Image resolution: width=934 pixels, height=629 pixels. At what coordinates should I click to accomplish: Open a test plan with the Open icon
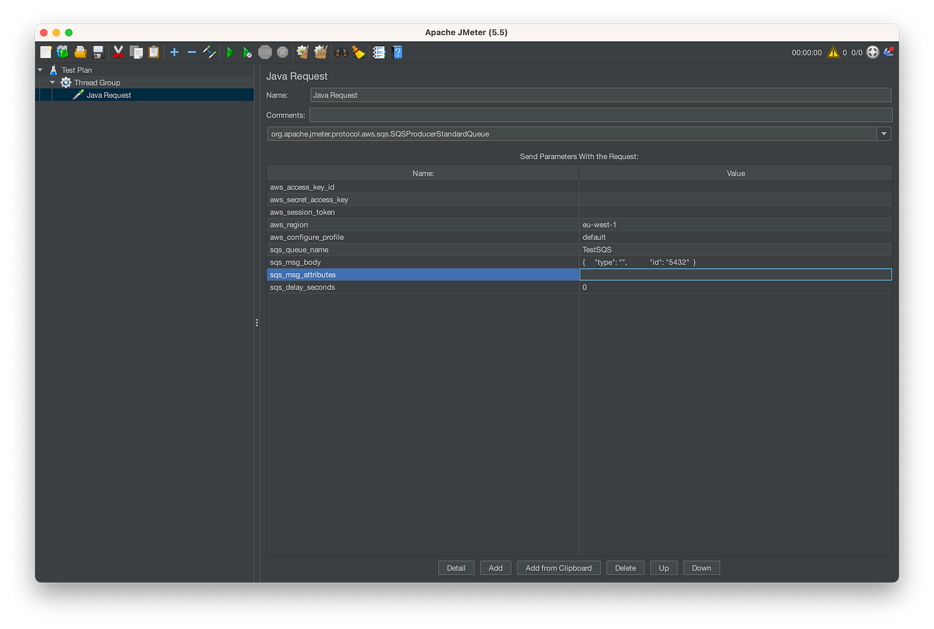pos(79,52)
